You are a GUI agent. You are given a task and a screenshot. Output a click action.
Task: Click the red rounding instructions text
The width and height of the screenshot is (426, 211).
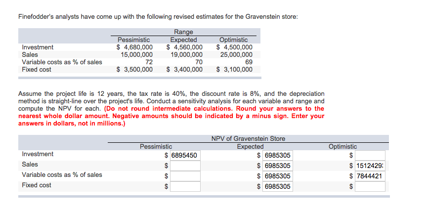coord(171,116)
